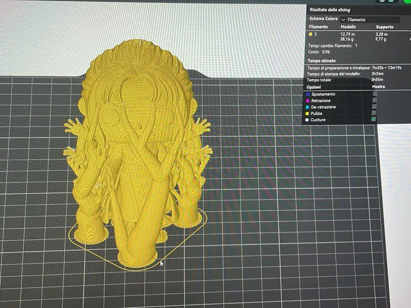Click the magenta Retrazione color swatch
Image resolution: width=411 pixels, height=308 pixels.
pos(308,101)
